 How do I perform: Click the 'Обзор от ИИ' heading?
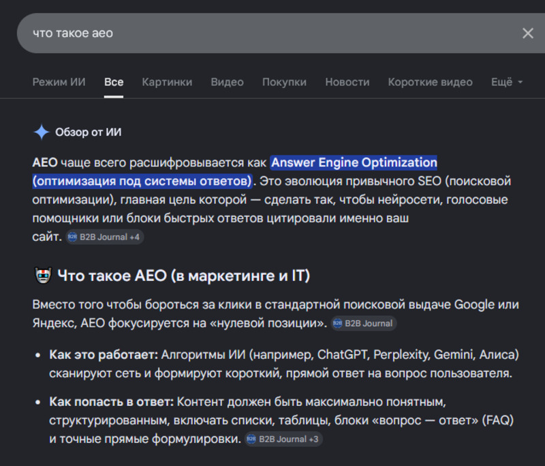[x=89, y=132]
